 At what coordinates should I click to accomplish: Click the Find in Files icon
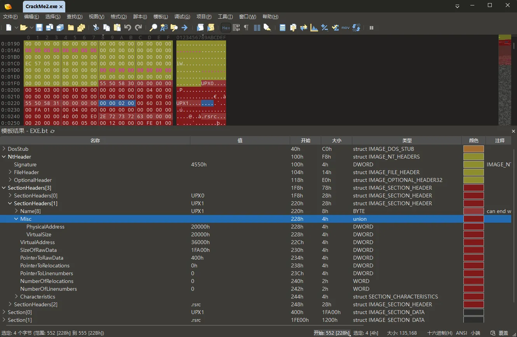pyautogui.click(x=174, y=28)
